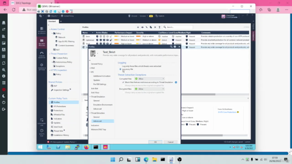Image resolution: width=292 pixels, height=164 pixels.
Task: Select Malware DNS Trap in profile tree
Action: click(x=99, y=129)
